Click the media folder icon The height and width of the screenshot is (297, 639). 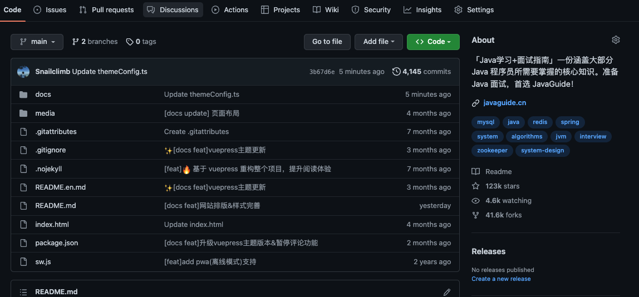click(x=23, y=113)
